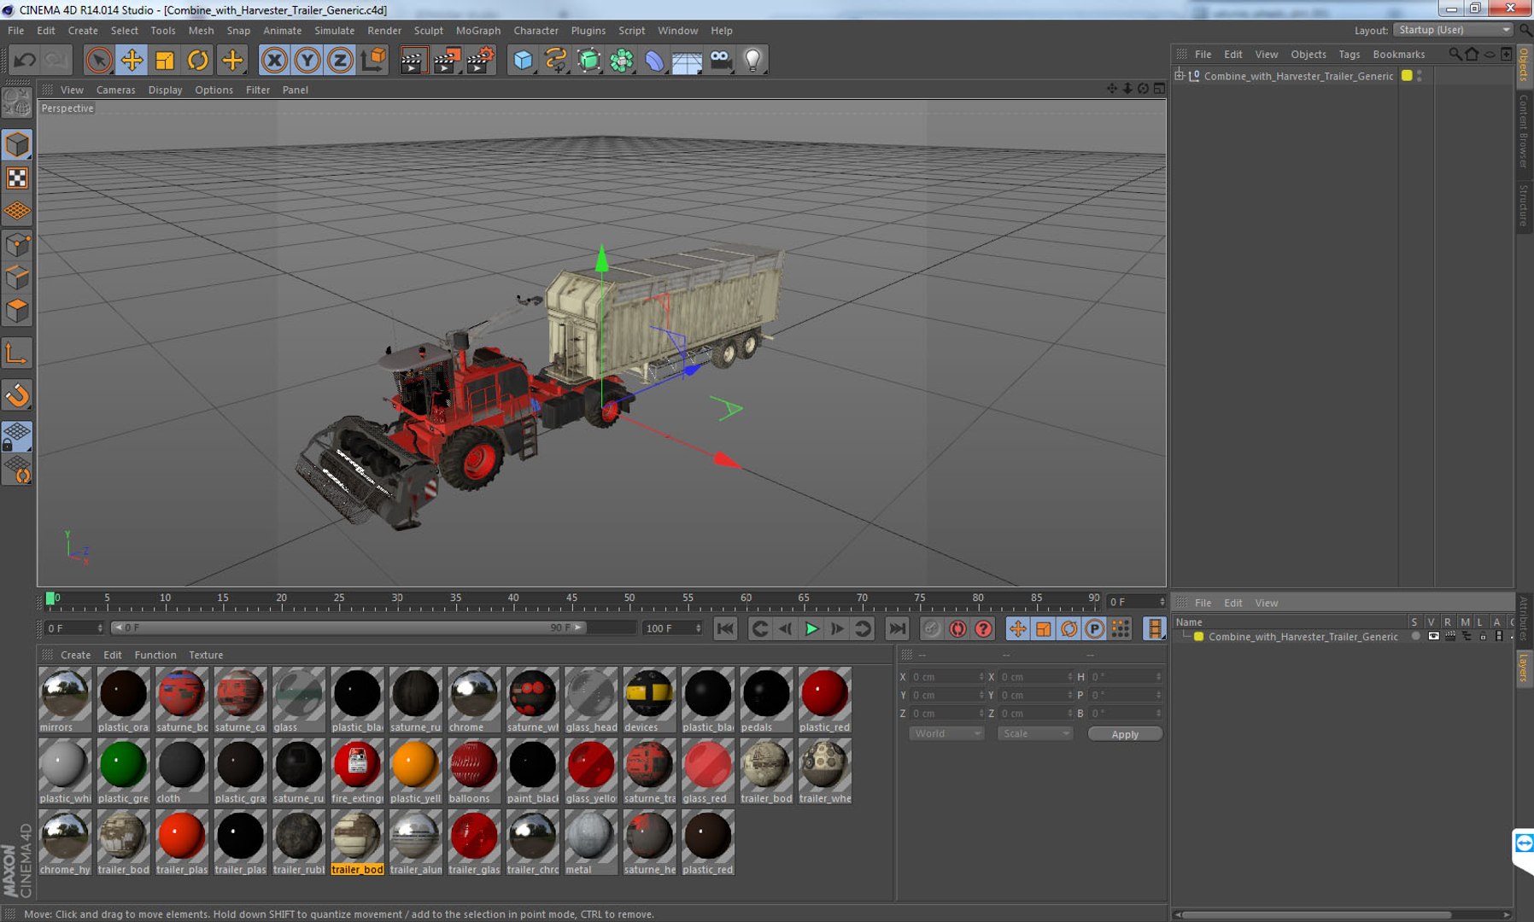This screenshot has height=922, width=1534.
Task: Enable Make Editable icon in left palette
Action: click(x=17, y=102)
